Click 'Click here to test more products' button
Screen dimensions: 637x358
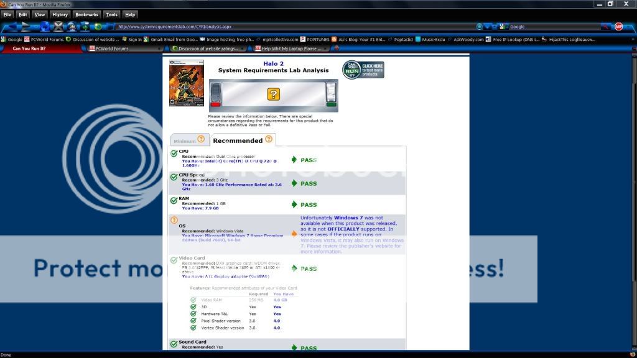363,70
